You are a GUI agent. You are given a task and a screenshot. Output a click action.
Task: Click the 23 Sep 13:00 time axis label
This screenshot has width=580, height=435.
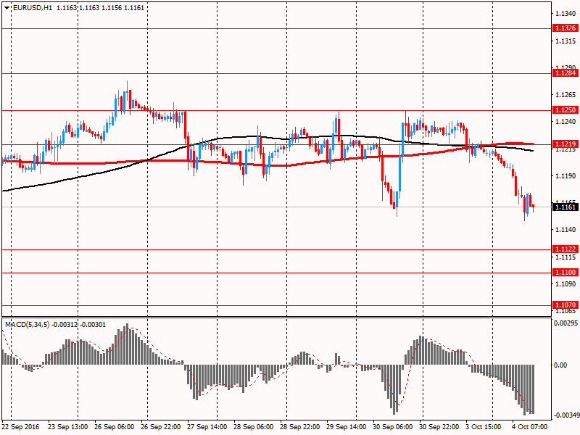[67, 426]
